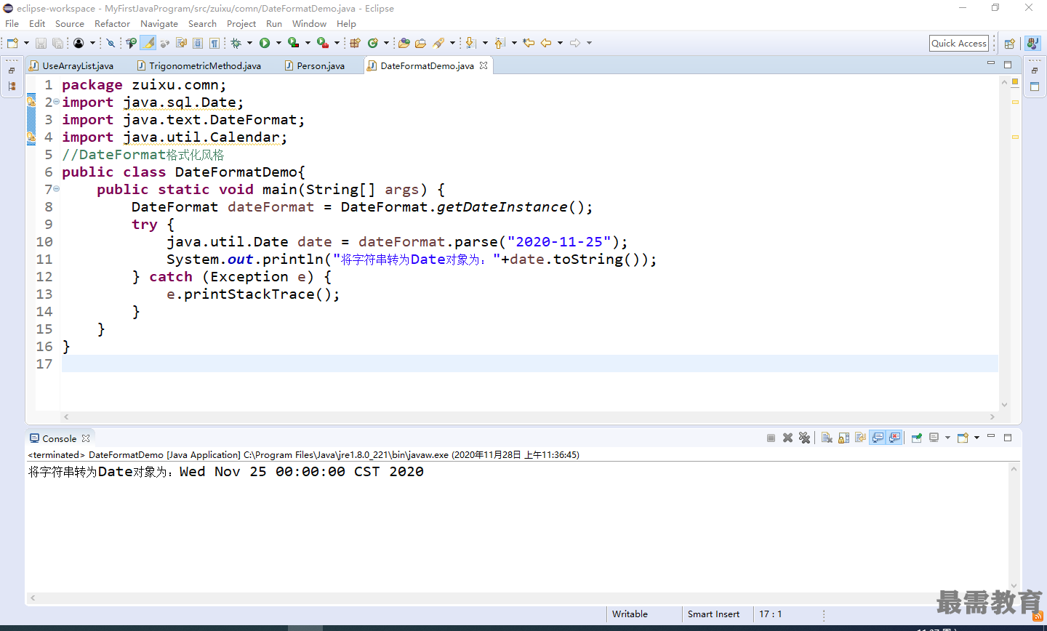Toggle Show Whitespace Characters pilcrow icon
Screen dimensions: 1047x631
[x=214, y=43]
